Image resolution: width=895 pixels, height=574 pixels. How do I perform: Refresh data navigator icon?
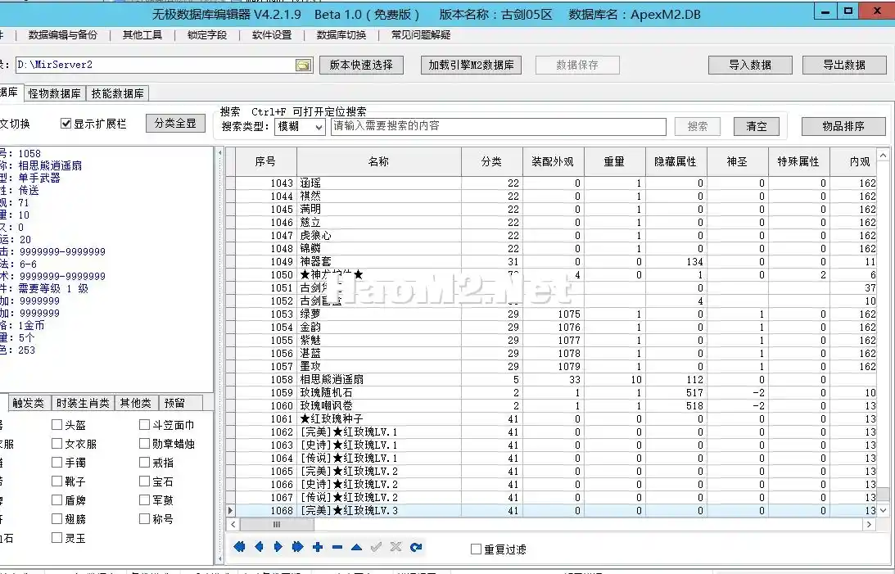pyautogui.click(x=415, y=547)
